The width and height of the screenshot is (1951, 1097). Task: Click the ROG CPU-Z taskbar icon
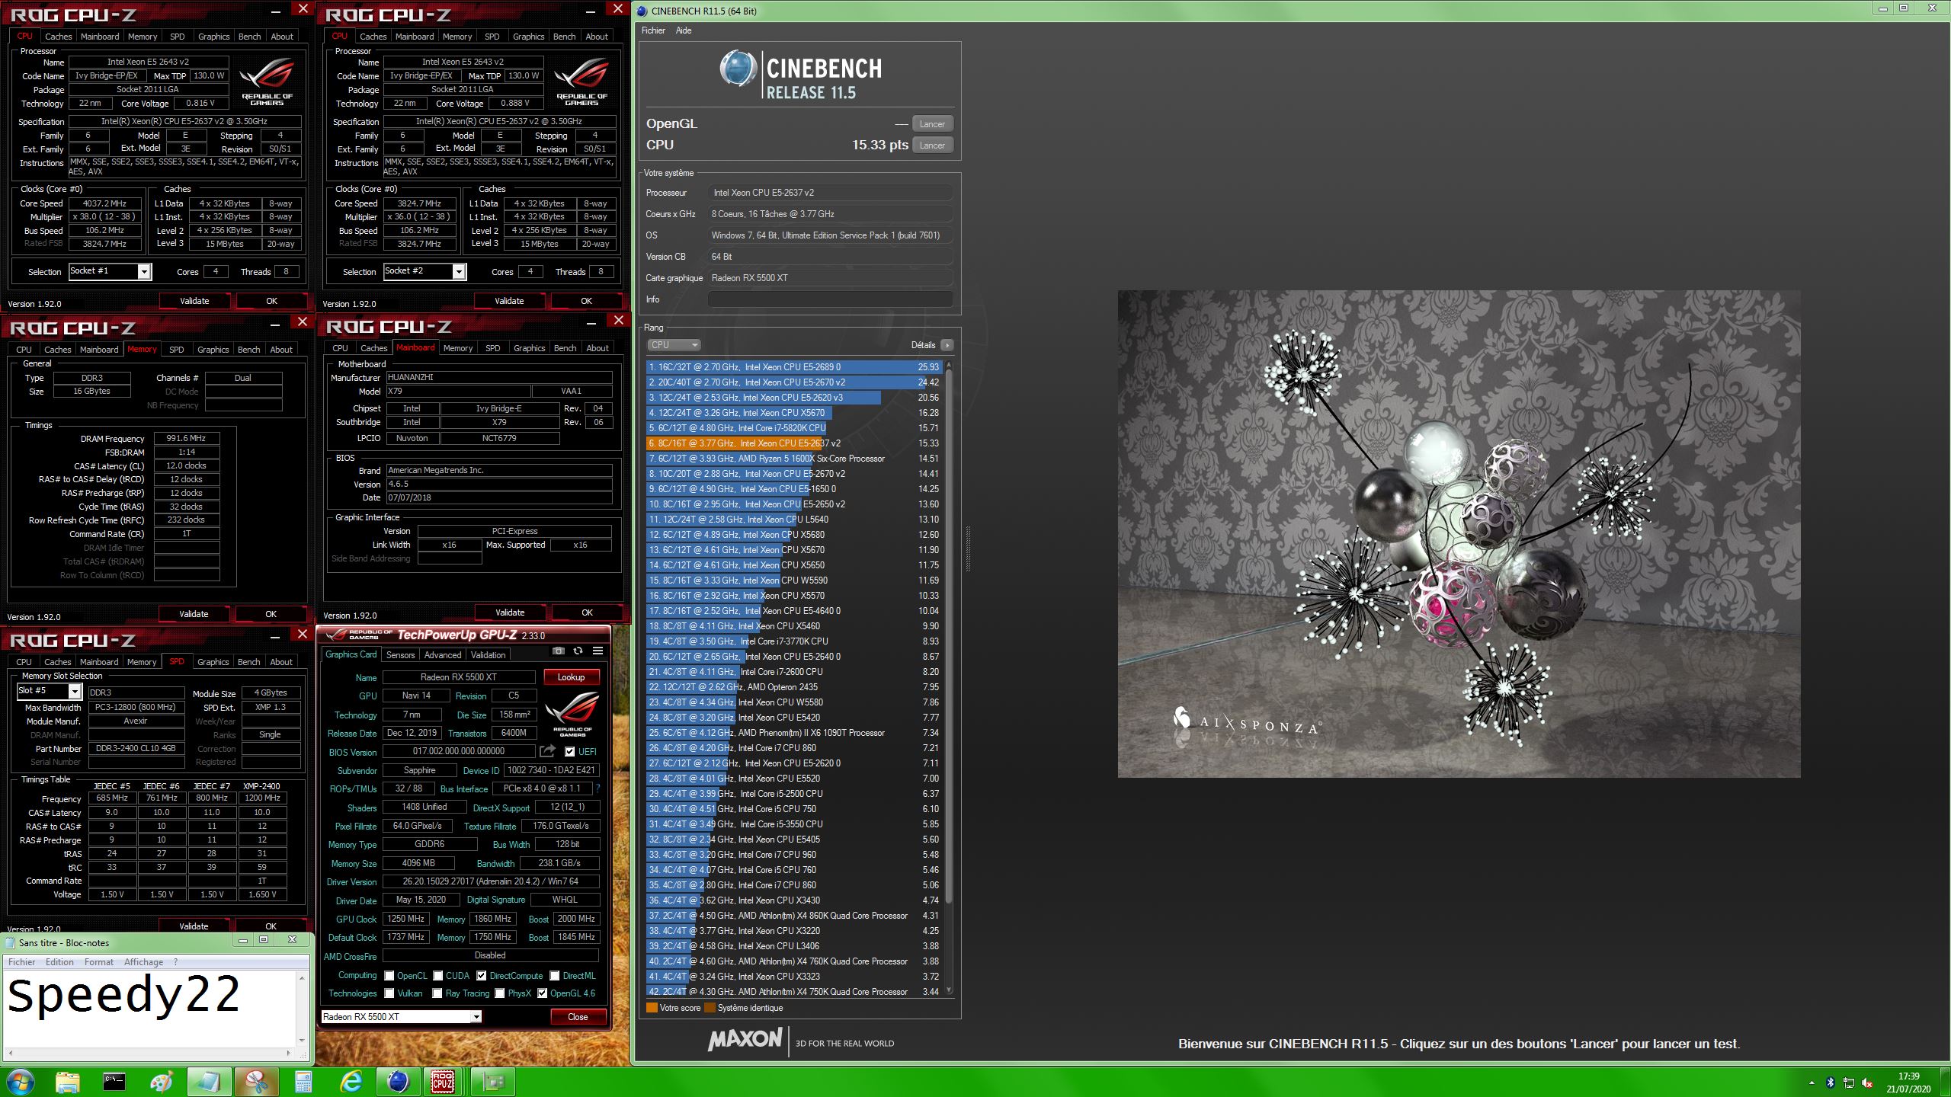point(444,1082)
